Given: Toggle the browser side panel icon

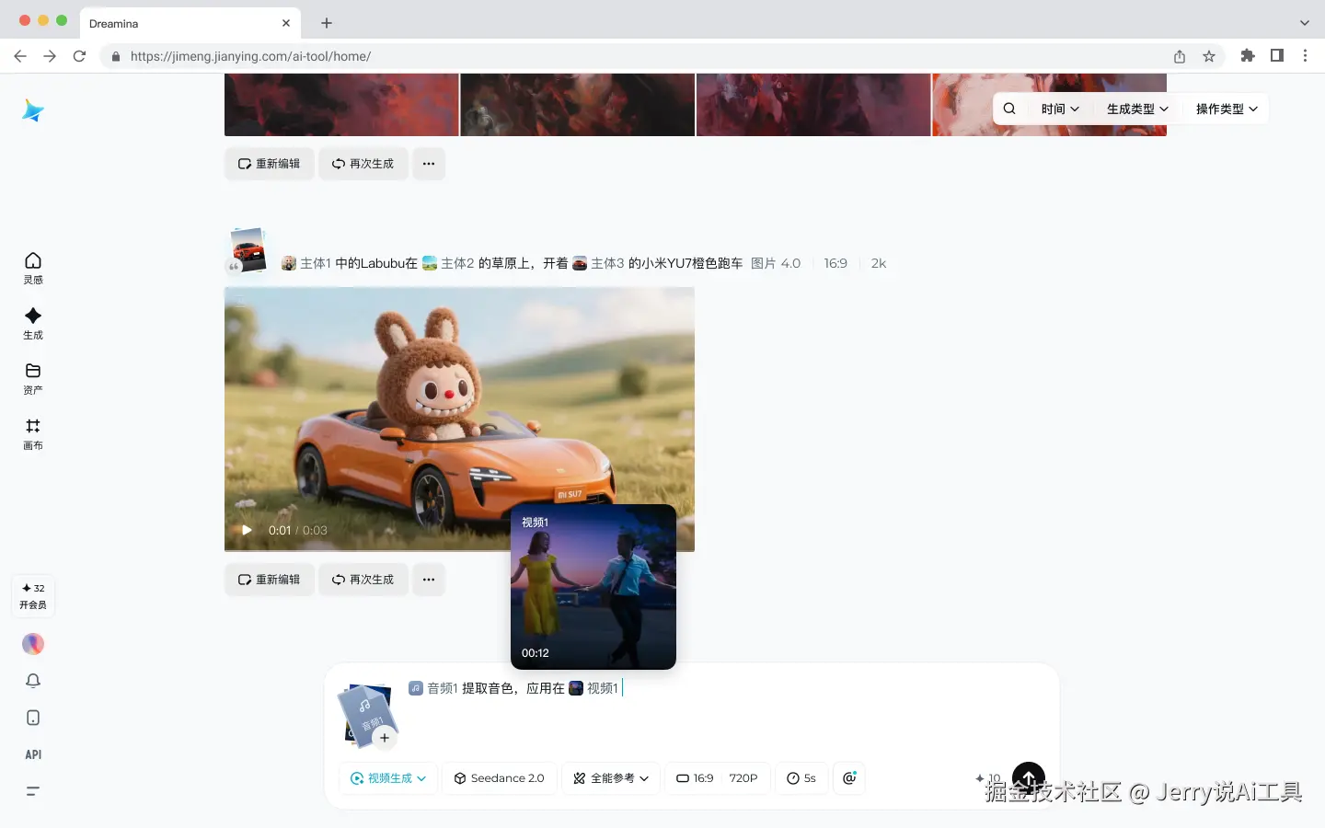Looking at the screenshot, I should 1277,56.
